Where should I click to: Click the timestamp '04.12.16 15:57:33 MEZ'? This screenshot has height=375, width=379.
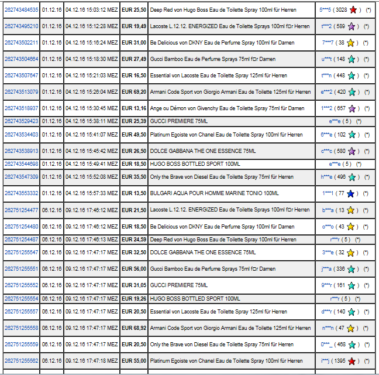pyautogui.click(x=92, y=193)
